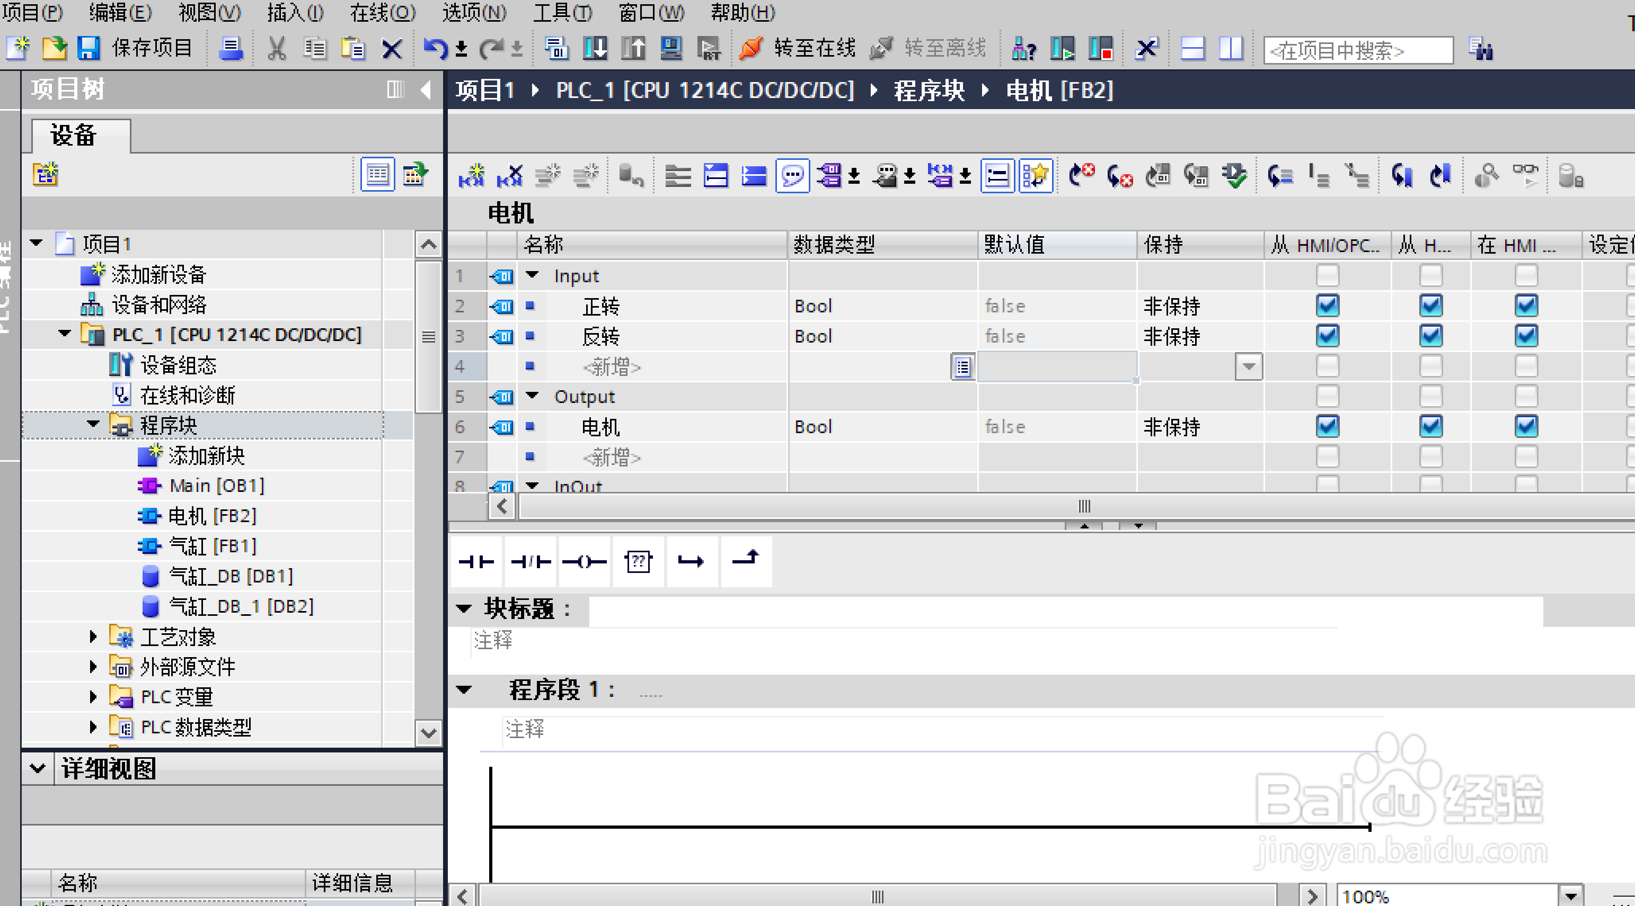Viewport: 1635px width, 906px height.
Task: Insert an output coil instruction
Action: click(x=584, y=562)
